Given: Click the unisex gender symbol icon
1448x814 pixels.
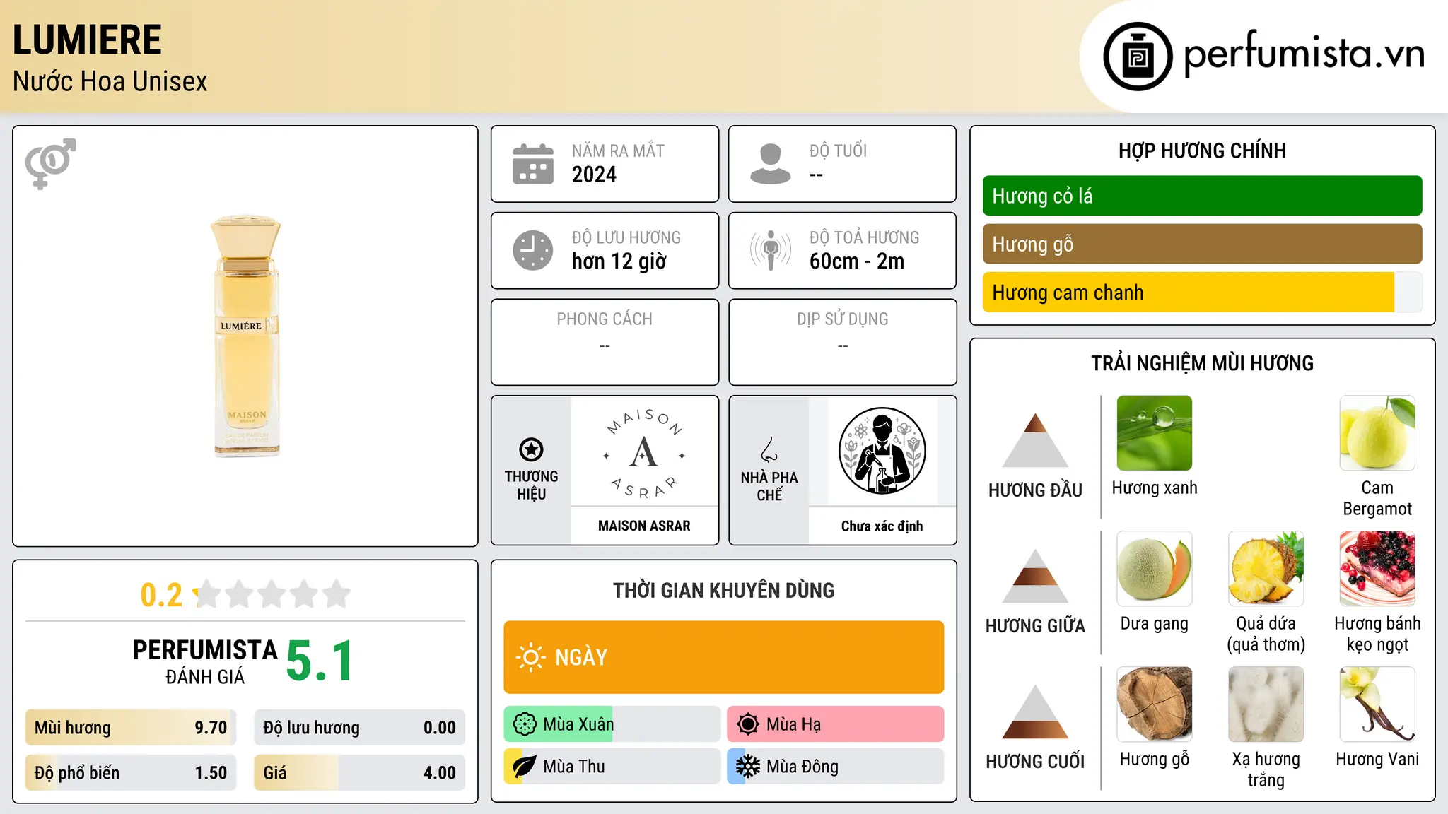Looking at the screenshot, I should (x=50, y=164).
